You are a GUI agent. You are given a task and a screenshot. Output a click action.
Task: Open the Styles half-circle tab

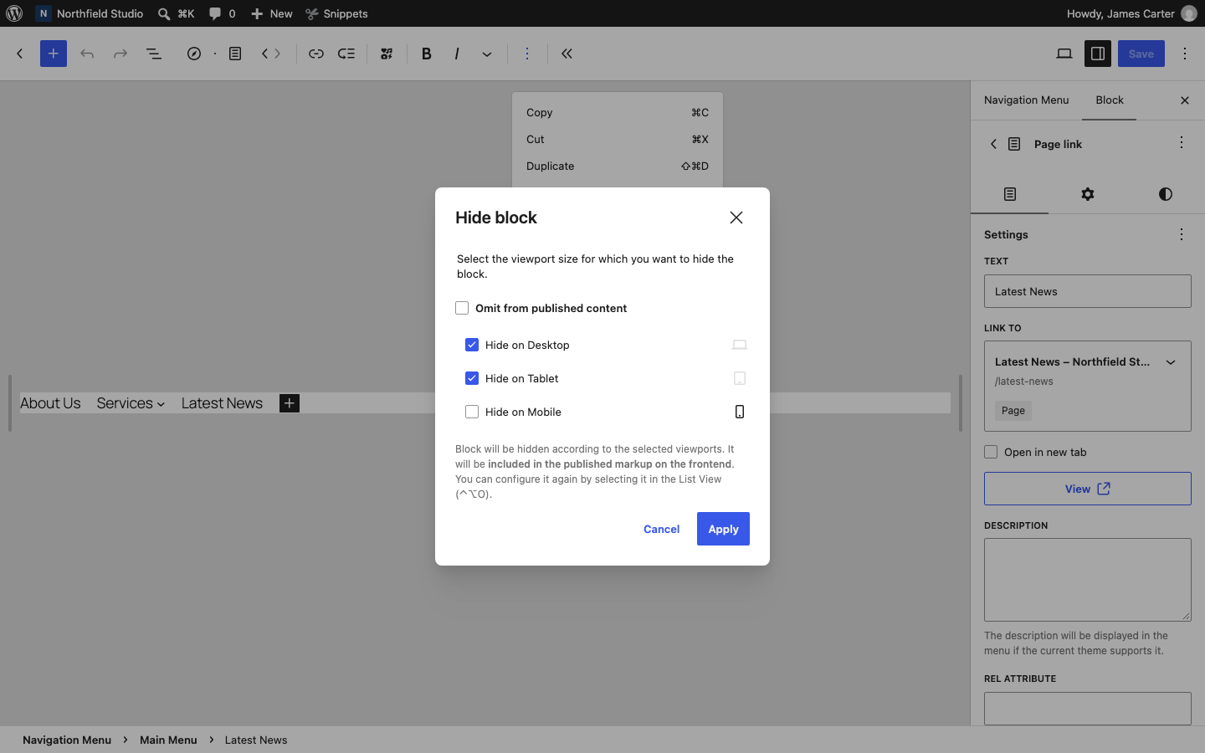pos(1165,194)
